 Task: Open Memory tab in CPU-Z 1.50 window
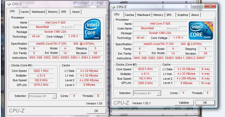pyautogui.click(x=53, y=12)
